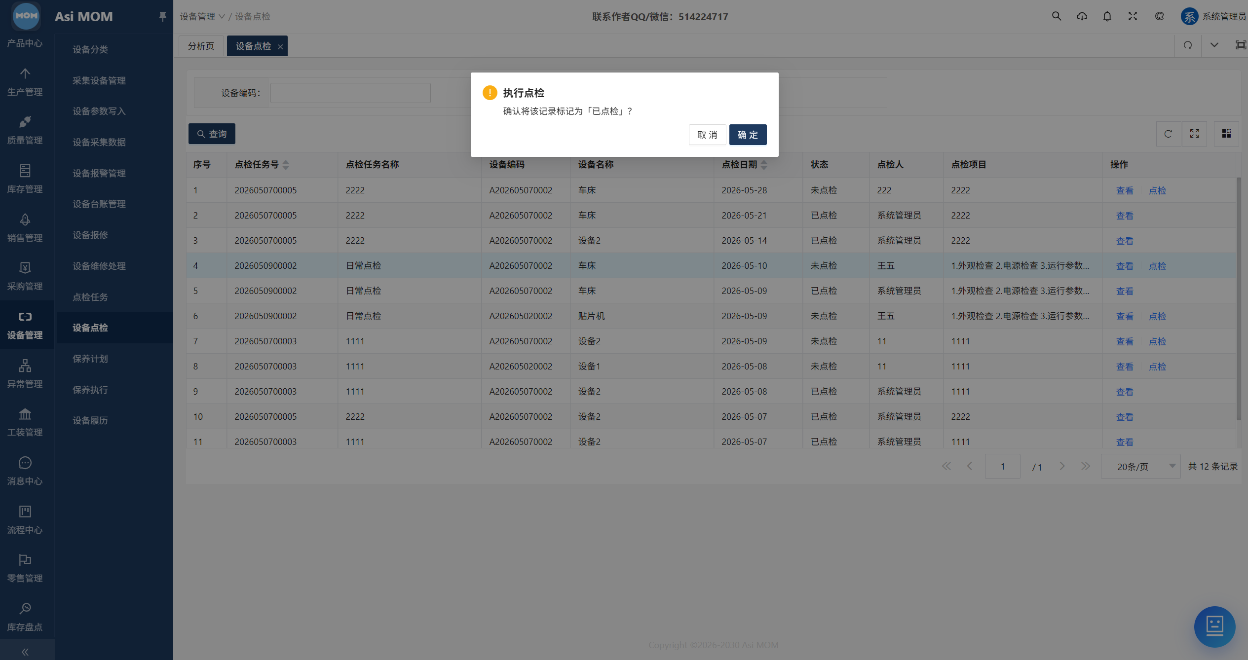
Task: Collapse the sidebar with double-arrow icon
Action: (25, 652)
